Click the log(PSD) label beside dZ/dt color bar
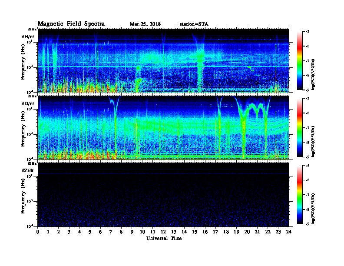The width and height of the screenshot is (344, 266). [x=313, y=209]
